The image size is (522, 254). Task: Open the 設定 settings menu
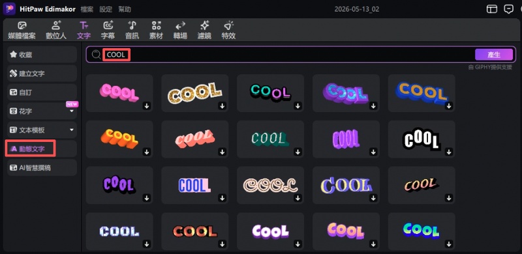coord(106,9)
